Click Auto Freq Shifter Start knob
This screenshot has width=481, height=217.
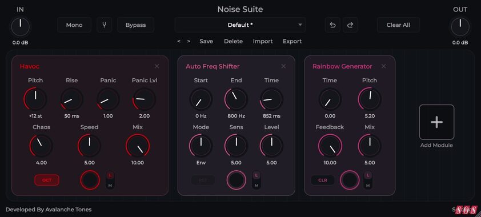click(x=201, y=99)
